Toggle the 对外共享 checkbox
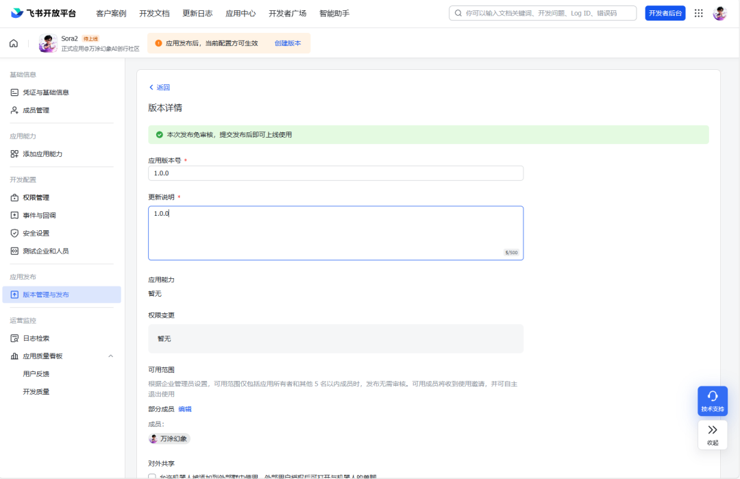This screenshot has width=740, height=479. [152, 476]
